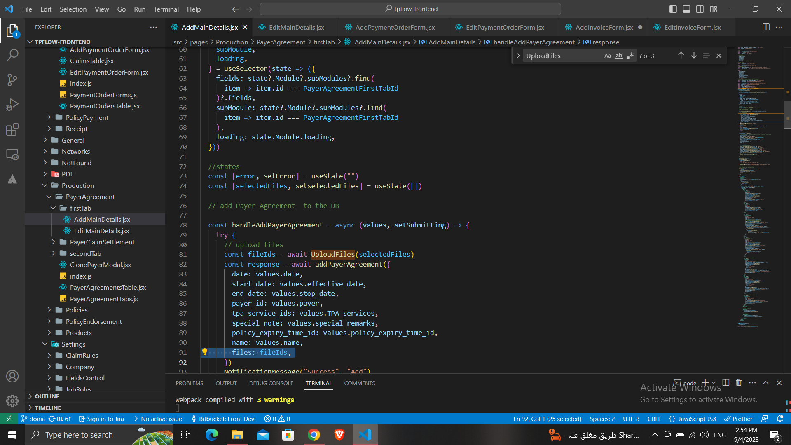Toggle Match Whole Word in find

pyautogui.click(x=619, y=56)
